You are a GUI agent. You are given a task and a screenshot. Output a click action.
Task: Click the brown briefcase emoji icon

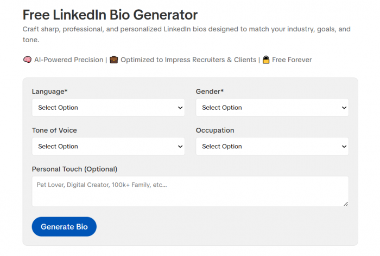click(x=113, y=60)
